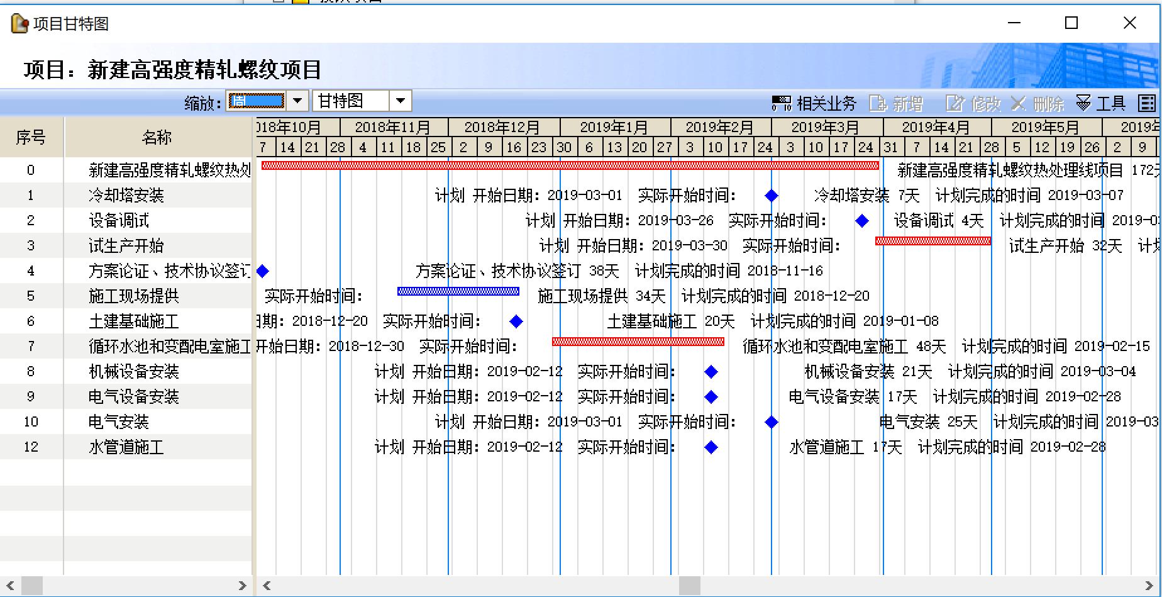Viewport: 1162px width, 597px height.
Task: Click the 冷却塔安装 milestone diamond
Action: point(772,196)
